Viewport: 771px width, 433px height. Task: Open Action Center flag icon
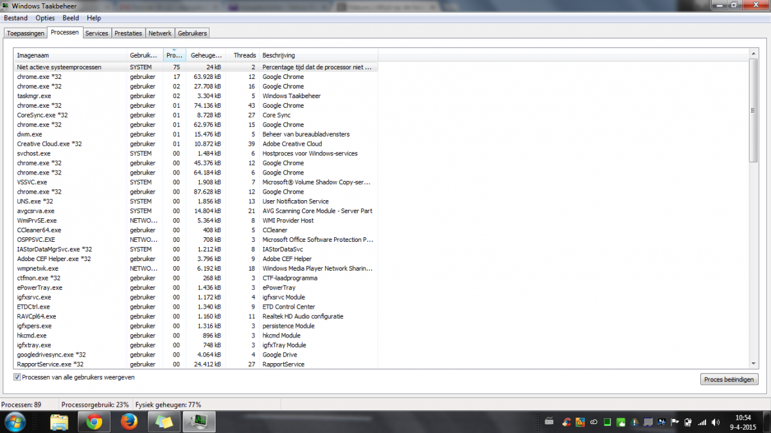click(675, 422)
